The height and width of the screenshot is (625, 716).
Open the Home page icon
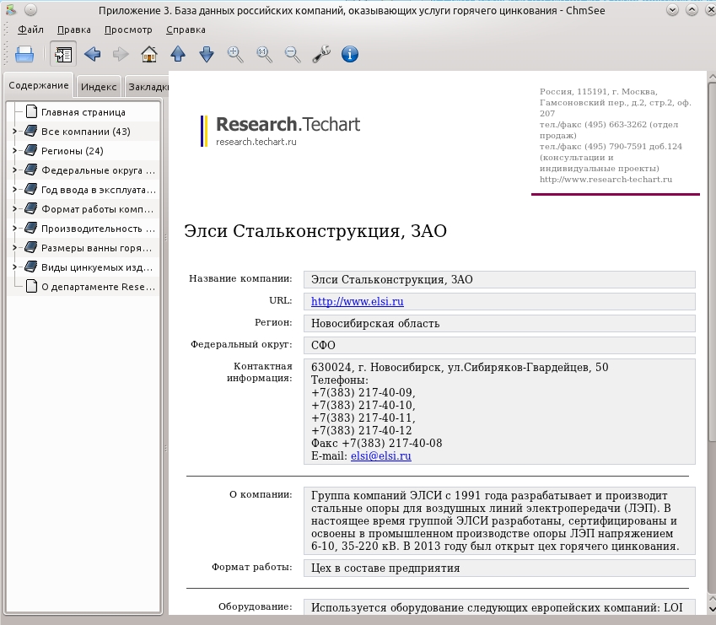tap(149, 54)
